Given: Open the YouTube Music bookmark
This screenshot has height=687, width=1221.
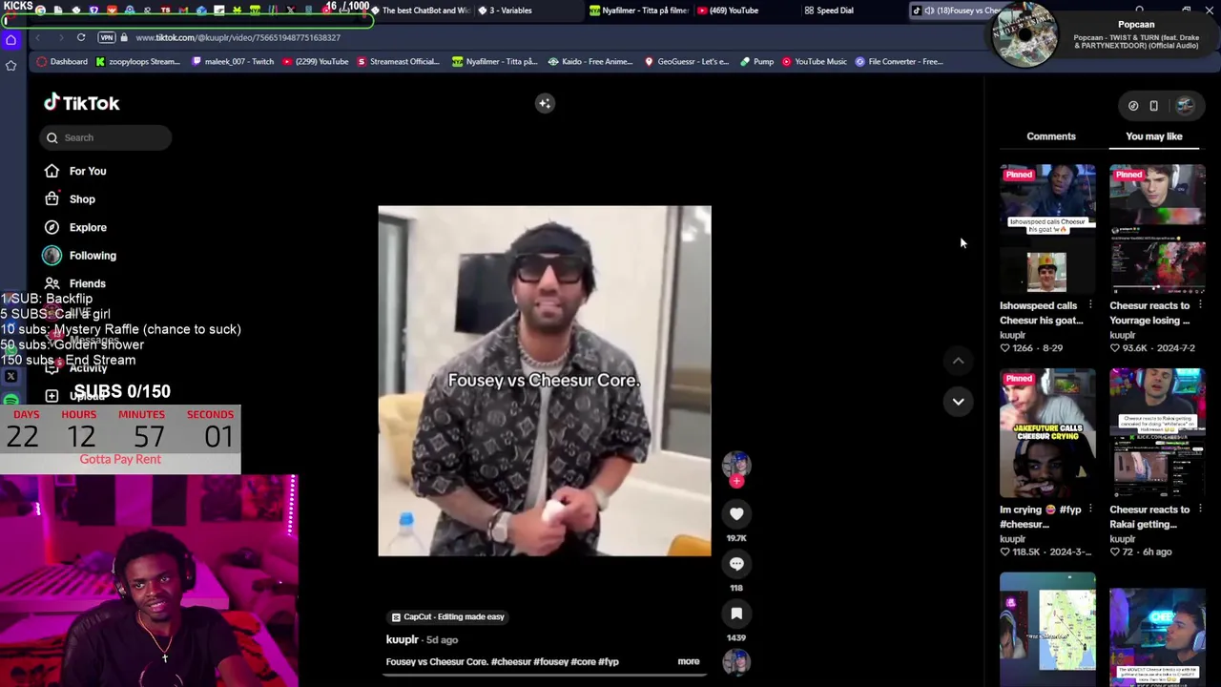Looking at the screenshot, I should click(815, 62).
